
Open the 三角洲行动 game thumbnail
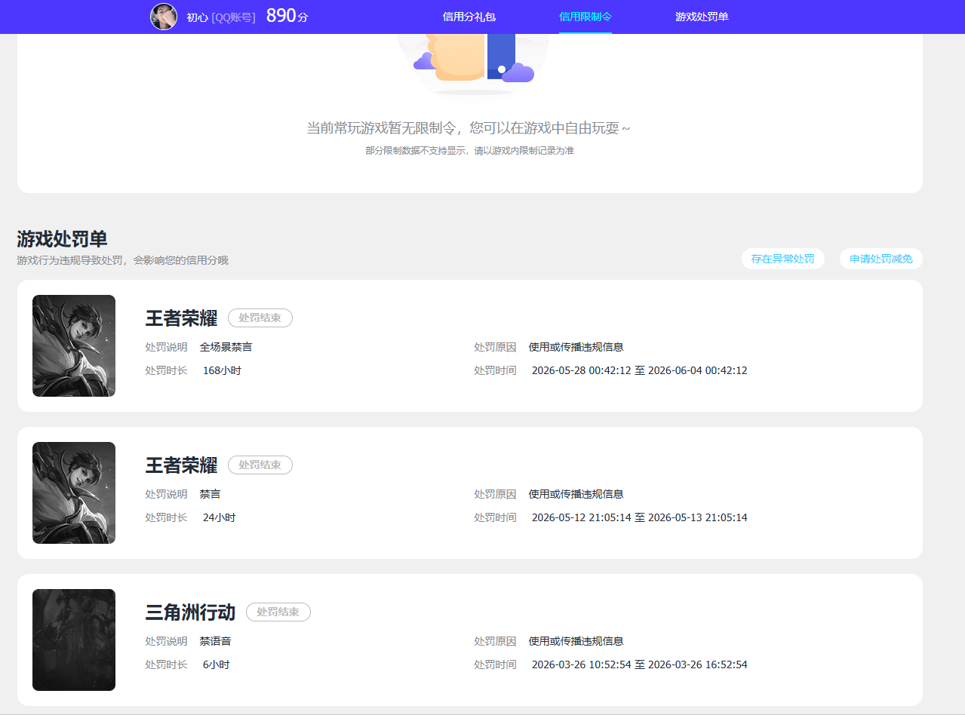pos(74,640)
